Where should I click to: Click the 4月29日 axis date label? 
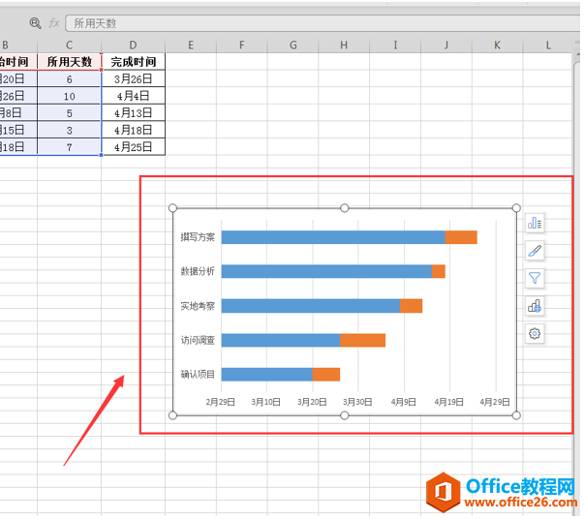click(x=497, y=404)
